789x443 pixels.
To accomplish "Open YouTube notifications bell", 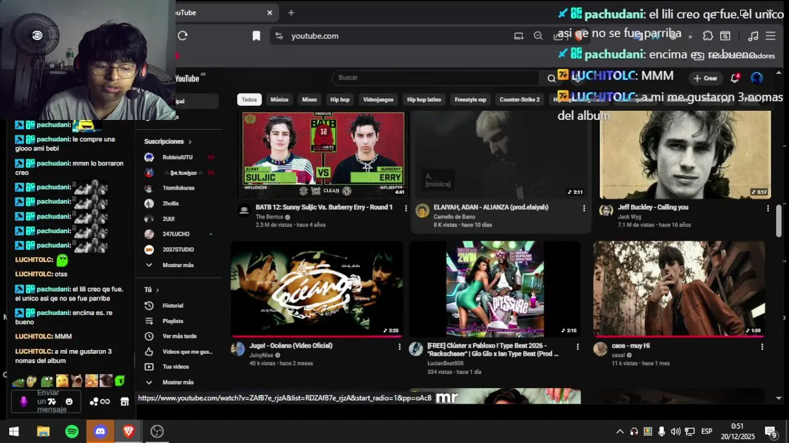I will pyautogui.click(x=735, y=78).
